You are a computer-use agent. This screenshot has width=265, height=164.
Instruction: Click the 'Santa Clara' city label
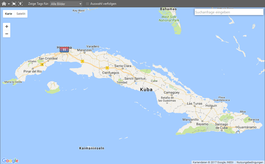tap(123, 66)
